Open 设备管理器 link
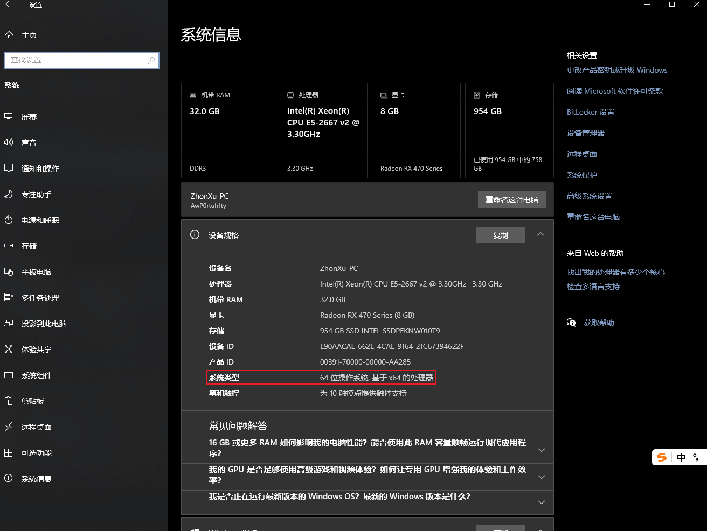707x531 pixels. pos(586,133)
